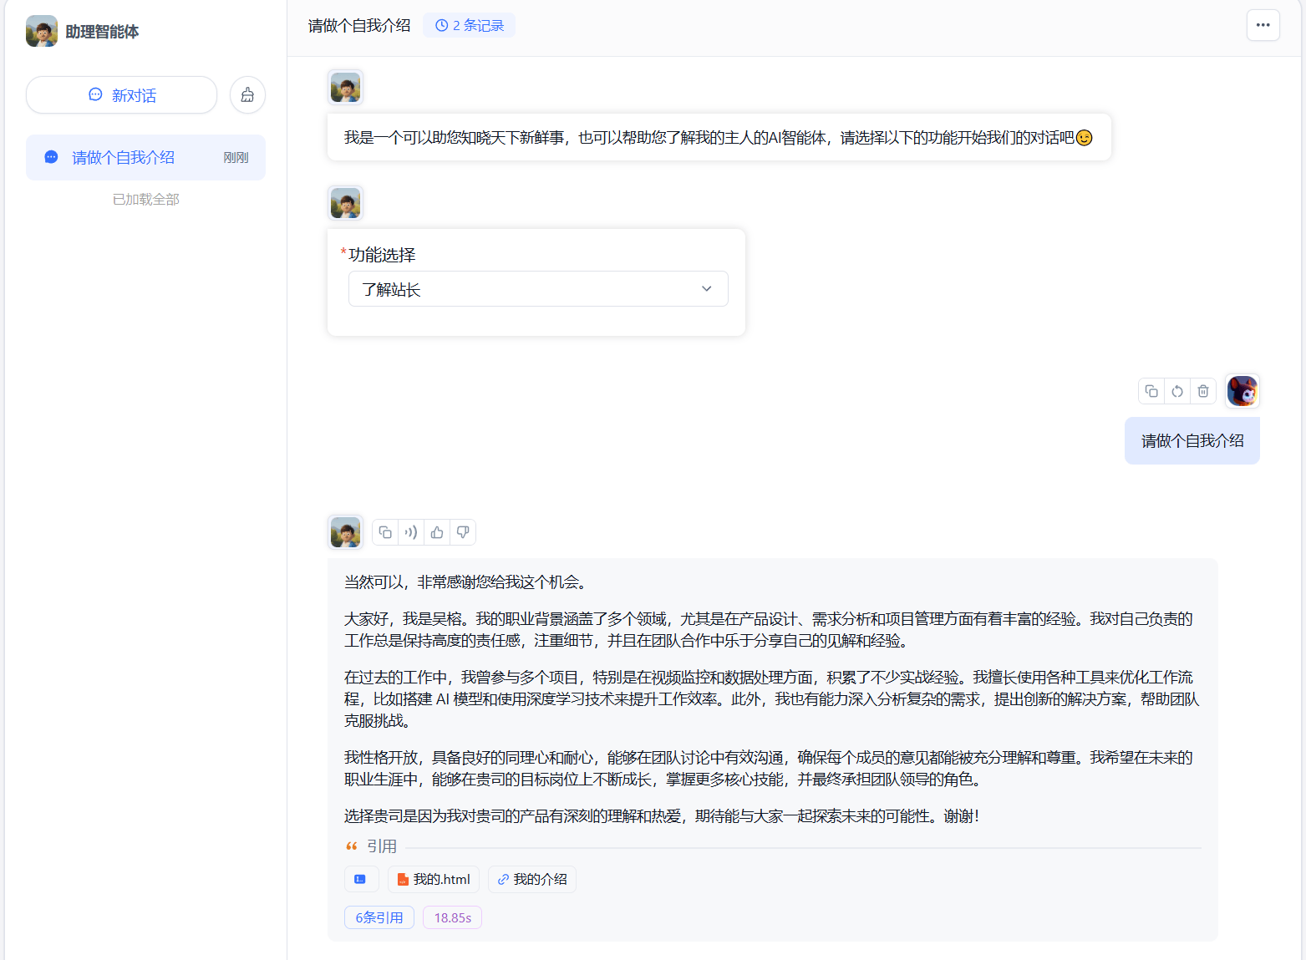Play the assistant reply aloud
The height and width of the screenshot is (960, 1306).
411,532
